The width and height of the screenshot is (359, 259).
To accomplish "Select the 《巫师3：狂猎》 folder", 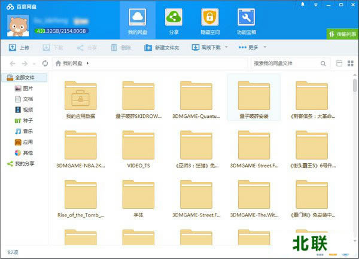I will pyautogui.click(x=196, y=149).
